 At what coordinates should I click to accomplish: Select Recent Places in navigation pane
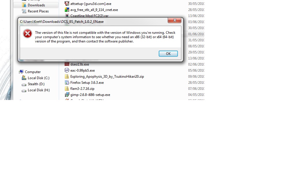click(x=38, y=11)
